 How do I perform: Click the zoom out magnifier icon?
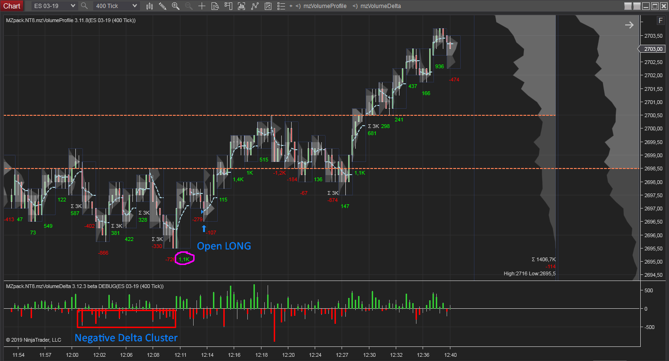click(x=189, y=6)
